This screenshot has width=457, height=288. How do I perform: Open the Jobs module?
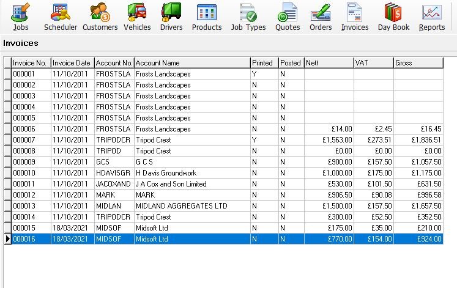(21, 17)
